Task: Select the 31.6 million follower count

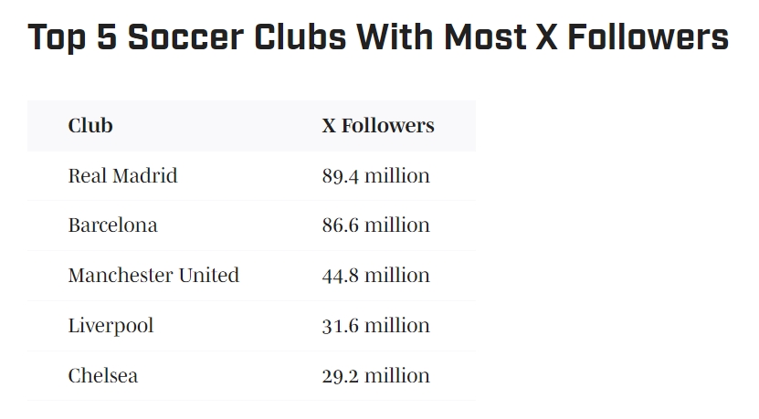Action: point(375,326)
